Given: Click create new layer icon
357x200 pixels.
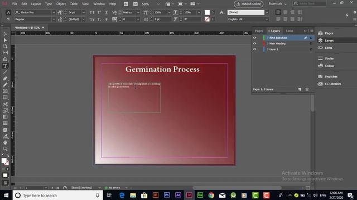Looking at the screenshot, I should 300,89.
